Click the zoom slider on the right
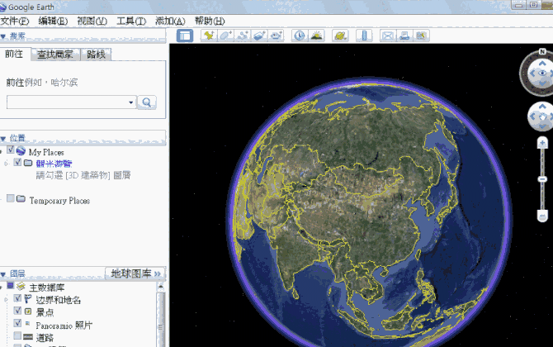553x347 pixels. [542, 178]
